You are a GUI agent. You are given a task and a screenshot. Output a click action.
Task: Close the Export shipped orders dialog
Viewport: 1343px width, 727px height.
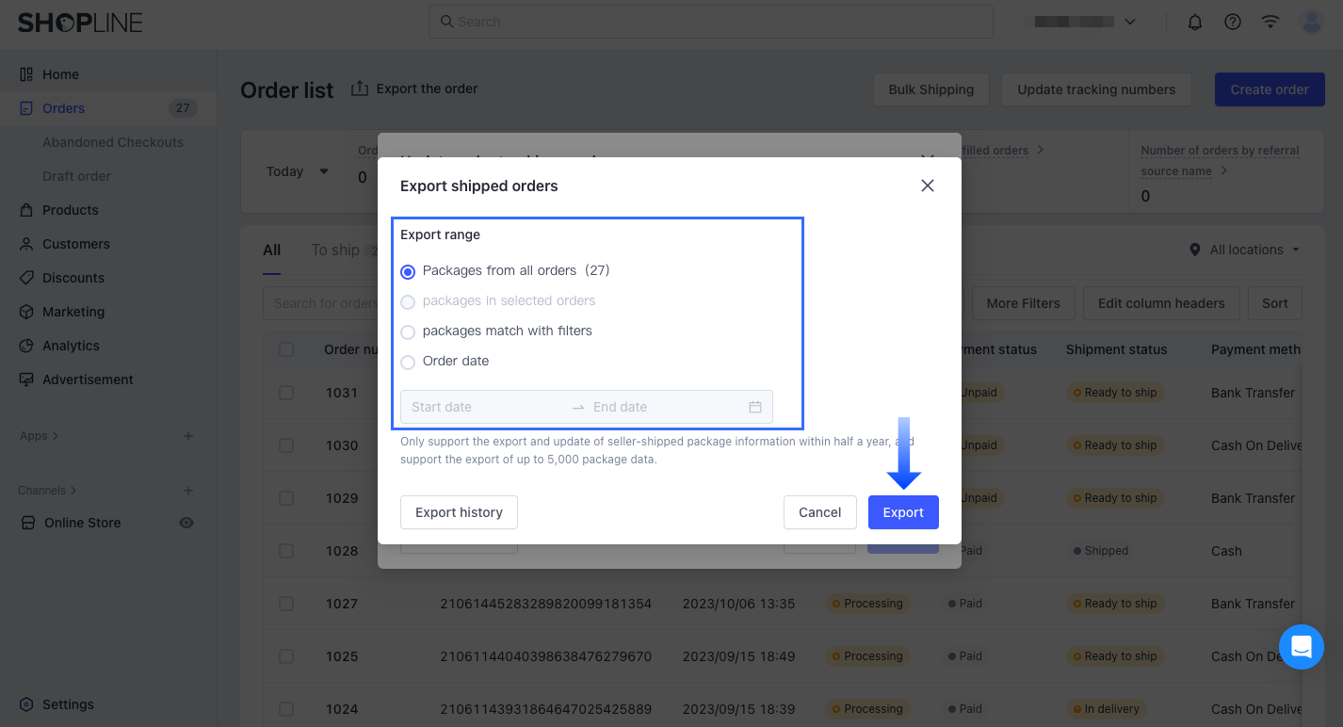click(928, 186)
